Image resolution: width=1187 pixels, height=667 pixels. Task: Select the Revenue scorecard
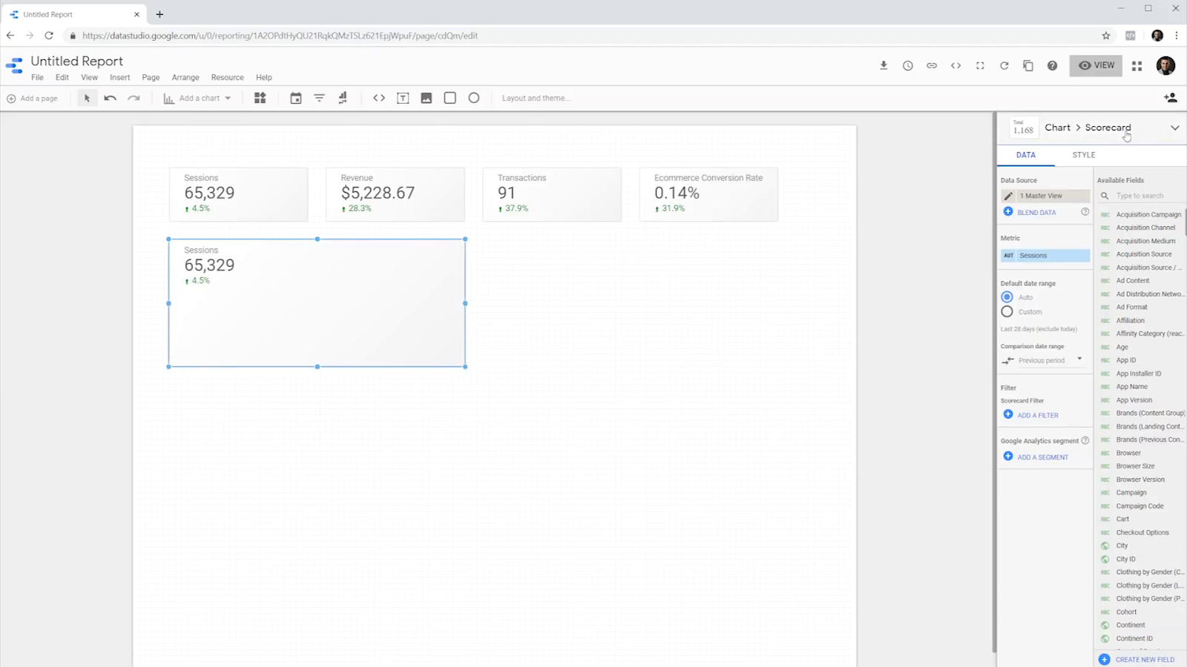pyautogui.click(x=395, y=194)
